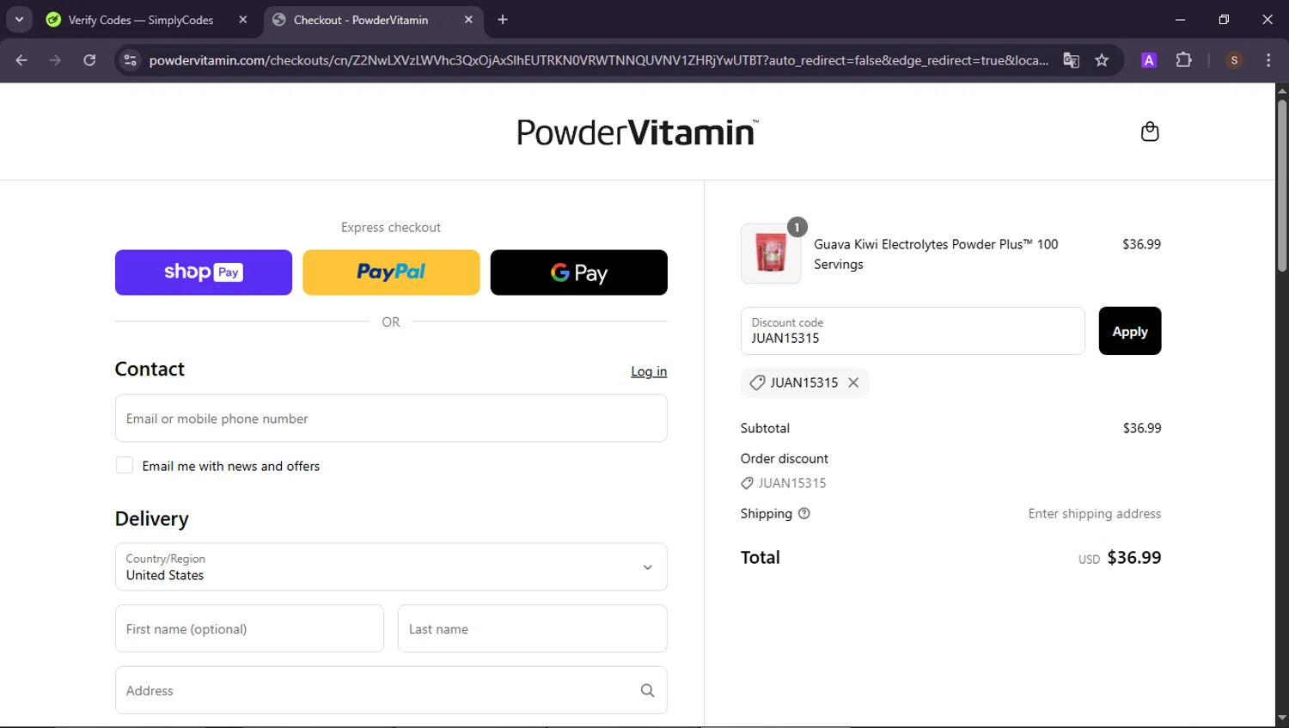Image resolution: width=1289 pixels, height=728 pixels.
Task: Close the Verify Codes SimplyCodes tab
Action: (x=243, y=20)
